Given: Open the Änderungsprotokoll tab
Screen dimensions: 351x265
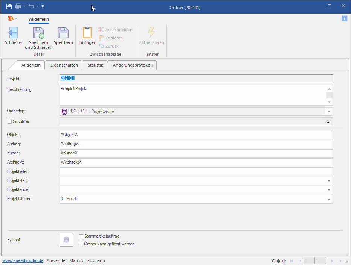Looking at the screenshot, I should [133, 65].
